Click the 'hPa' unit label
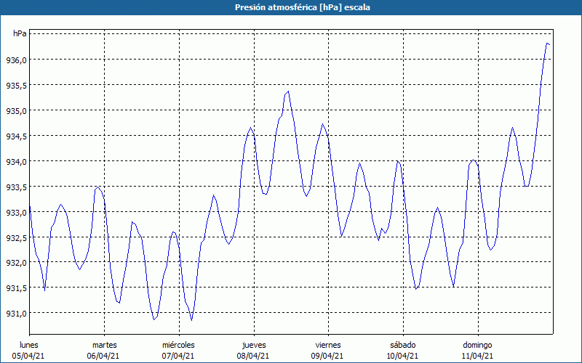Viewport: 582px width, 363px height. click(x=20, y=33)
